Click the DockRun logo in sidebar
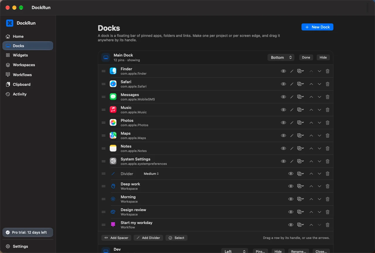Viewport: 375px width, 253px height. 10,23
